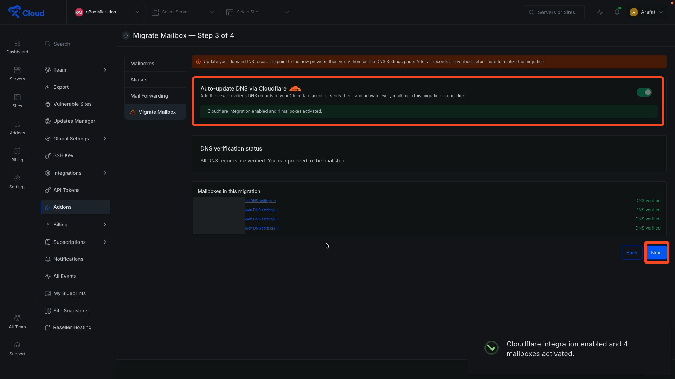Screen dimensions: 675x379
Task: Select the Migrate Mailbox tab
Action: [x=155, y=112]
